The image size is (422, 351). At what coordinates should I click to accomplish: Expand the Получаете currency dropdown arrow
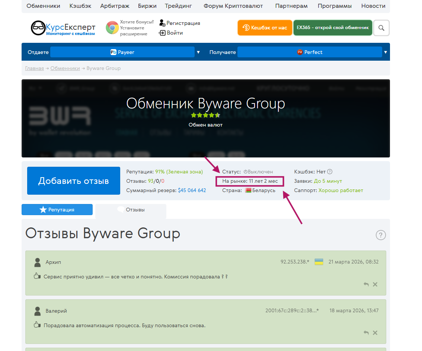click(386, 52)
